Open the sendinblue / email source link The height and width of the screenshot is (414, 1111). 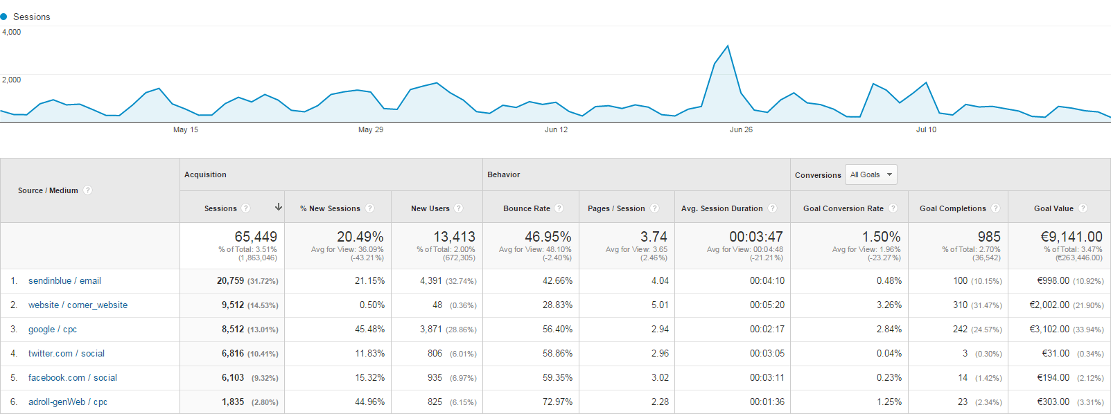coord(64,280)
